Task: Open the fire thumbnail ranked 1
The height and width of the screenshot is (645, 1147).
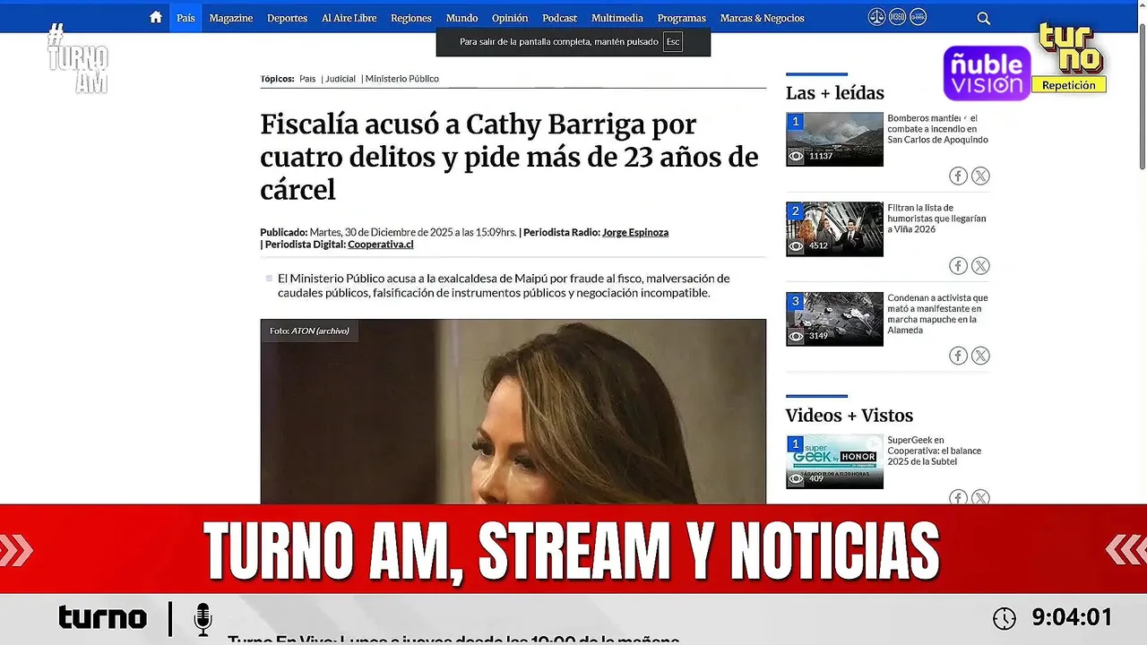Action: (x=834, y=139)
